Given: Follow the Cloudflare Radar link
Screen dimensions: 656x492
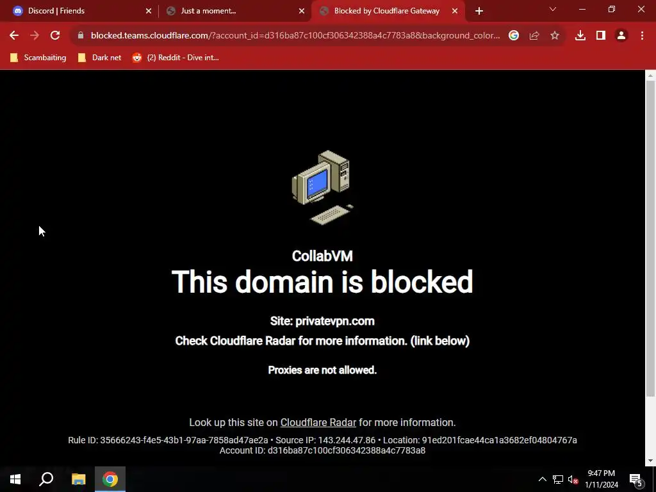Looking at the screenshot, I should 318,423.
